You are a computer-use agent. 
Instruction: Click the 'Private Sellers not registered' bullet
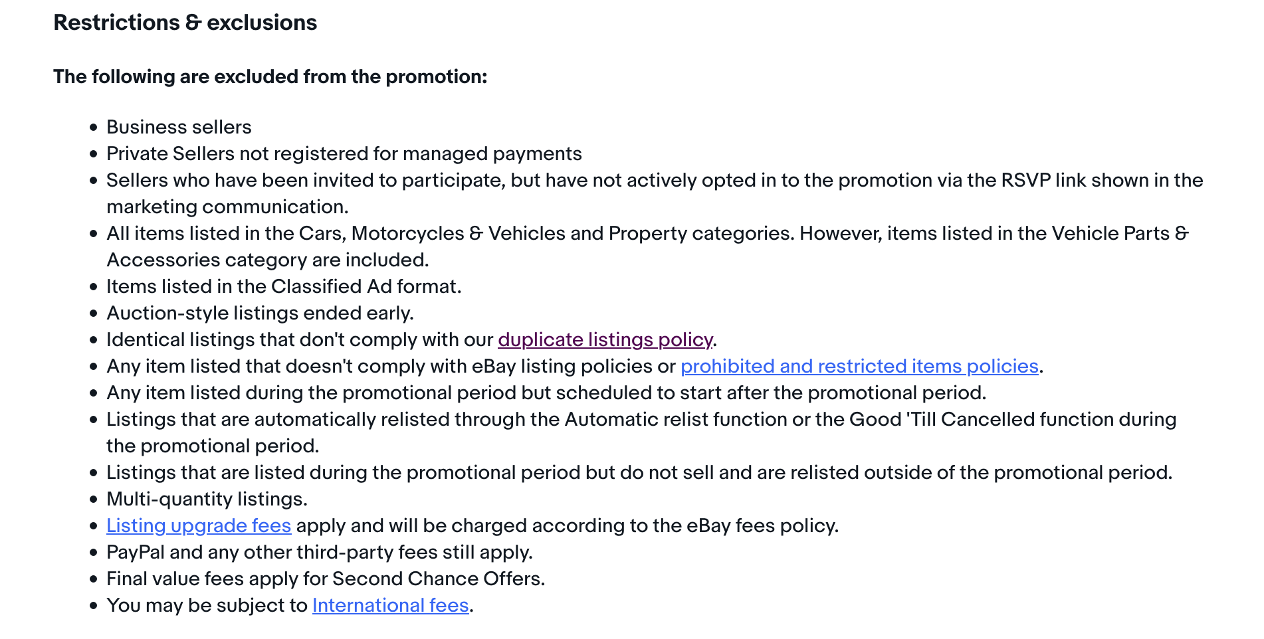(344, 153)
